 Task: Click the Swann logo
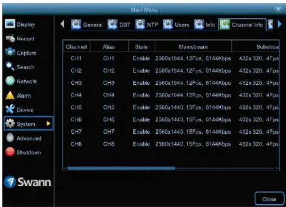28,182
